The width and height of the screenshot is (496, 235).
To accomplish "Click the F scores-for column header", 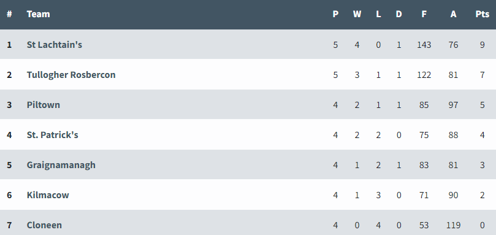I will [424, 14].
